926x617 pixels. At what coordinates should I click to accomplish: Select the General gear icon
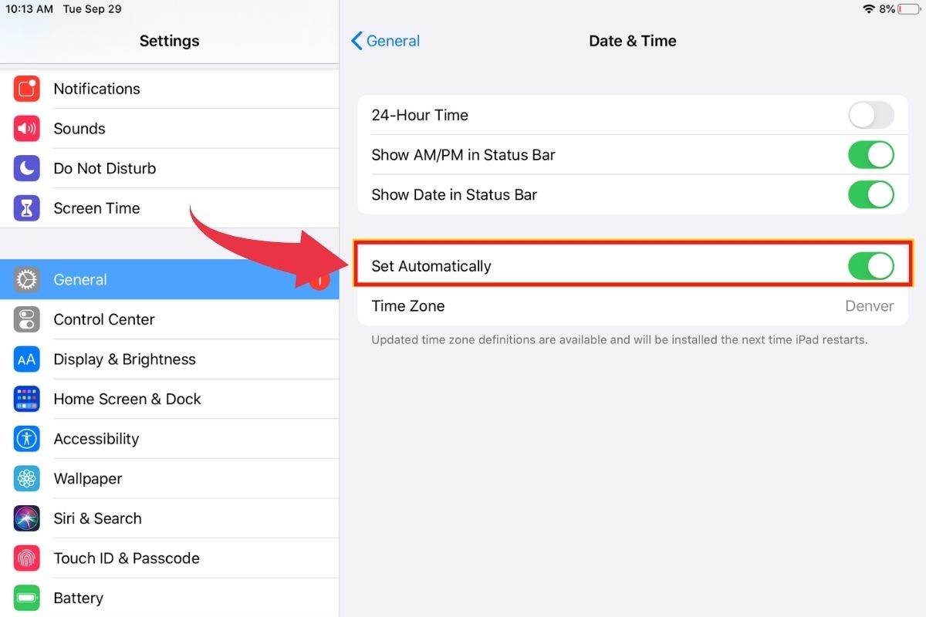[x=26, y=279]
